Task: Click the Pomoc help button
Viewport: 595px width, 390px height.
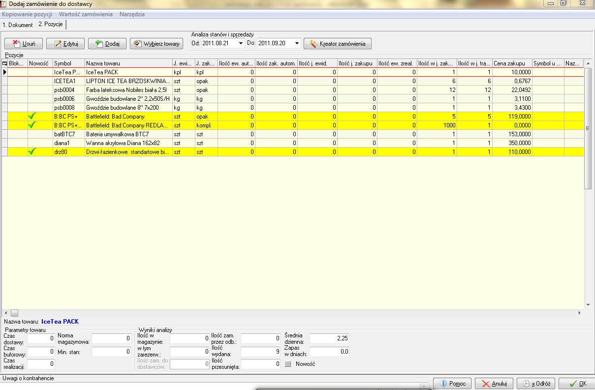Action: 452,384
